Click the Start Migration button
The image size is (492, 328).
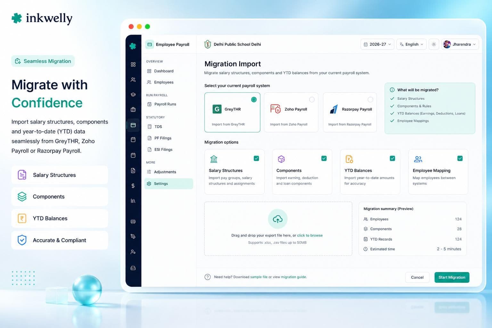tap(452, 277)
